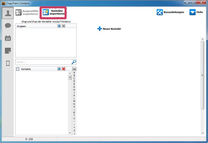208x143 pixels.
Task: Click contact list scrollbar up arrow
Action: click(70, 73)
